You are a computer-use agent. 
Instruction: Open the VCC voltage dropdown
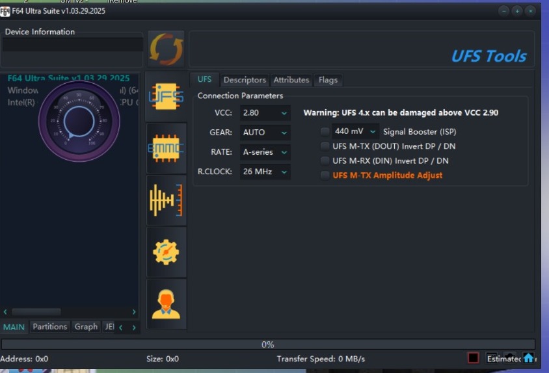coord(265,113)
